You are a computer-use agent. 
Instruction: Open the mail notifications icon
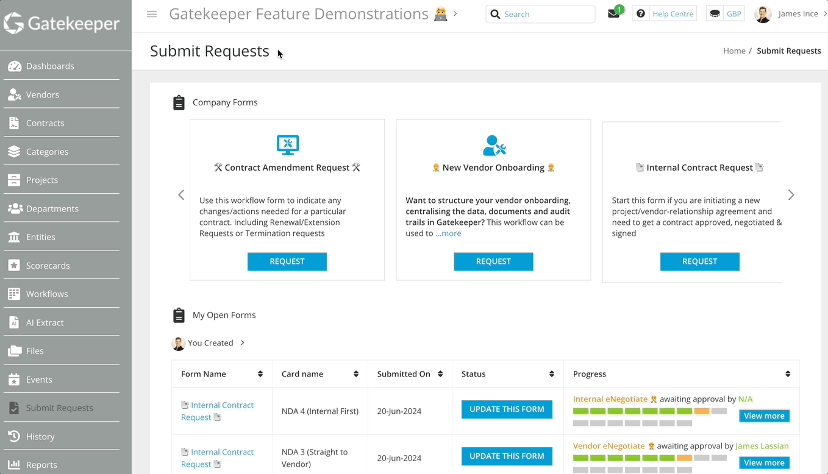613,14
